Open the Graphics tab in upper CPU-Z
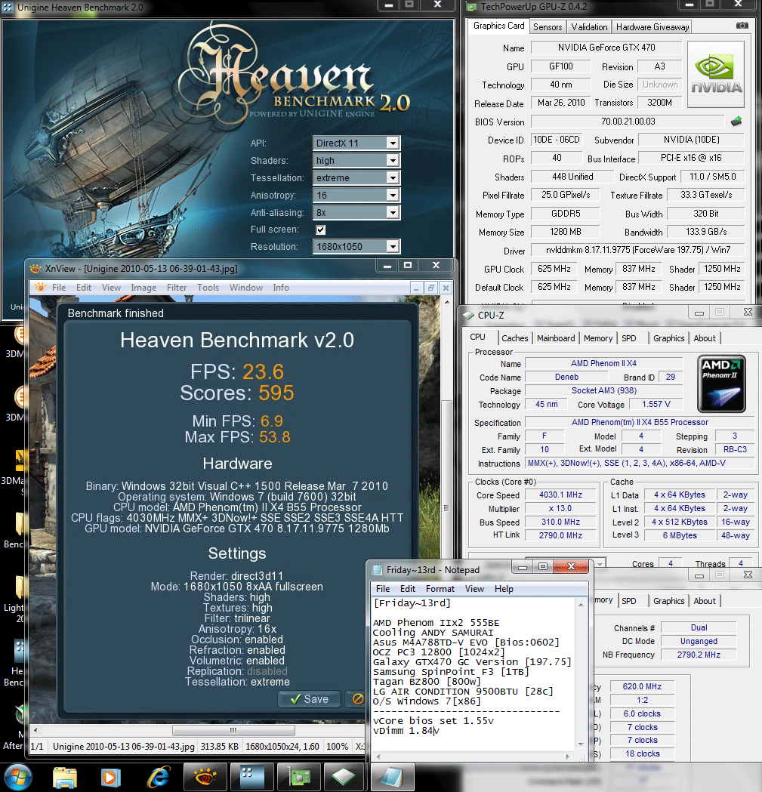Screen dimensions: 762x792 pos(668,338)
